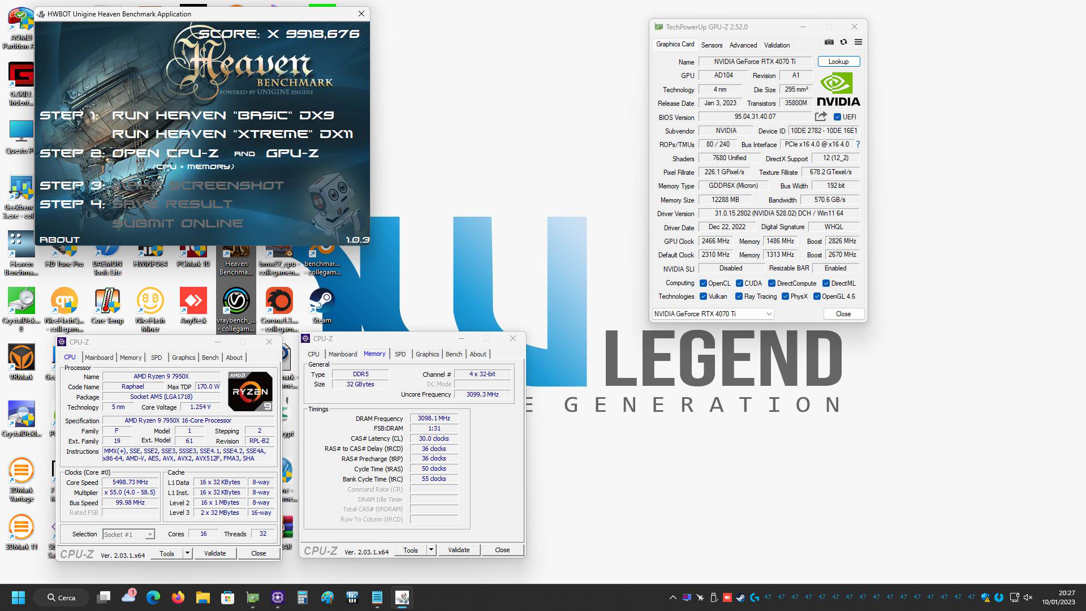Open Graphics tab in CPU-Z Memory window
The width and height of the screenshot is (1086, 611).
point(427,354)
